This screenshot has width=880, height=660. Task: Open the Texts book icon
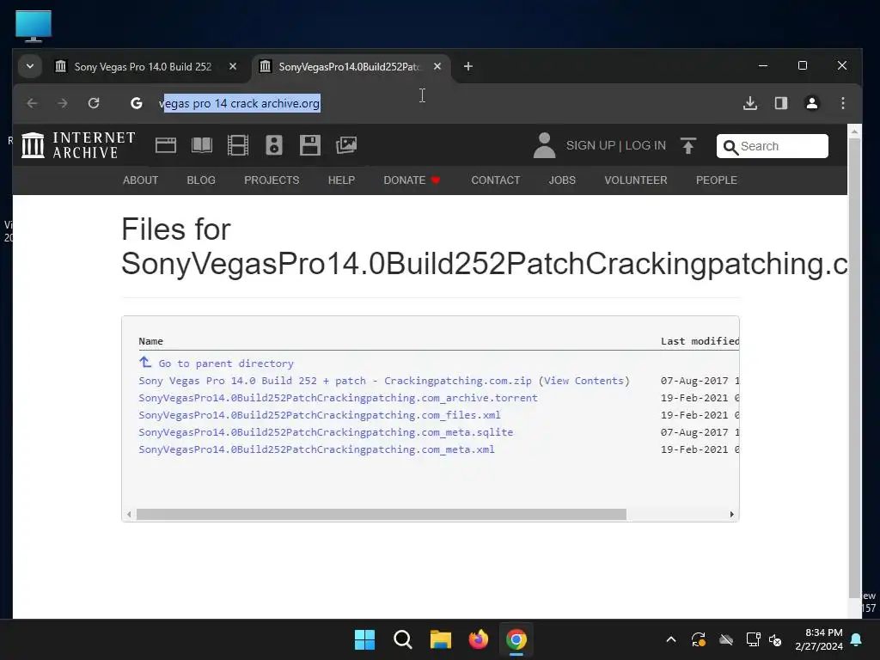(x=201, y=145)
